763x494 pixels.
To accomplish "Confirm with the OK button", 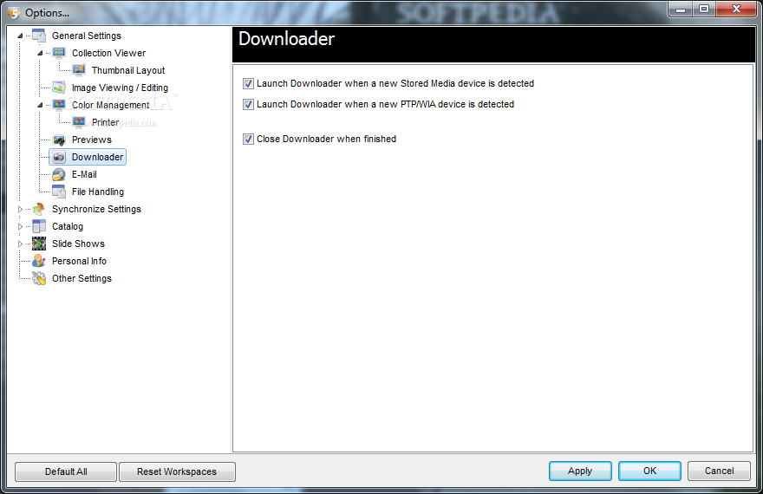I will [x=649, y=471].
